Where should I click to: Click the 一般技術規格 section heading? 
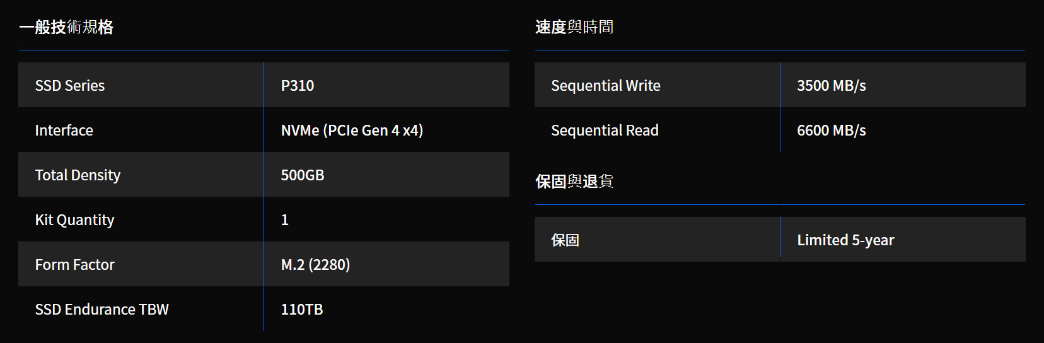66,27
